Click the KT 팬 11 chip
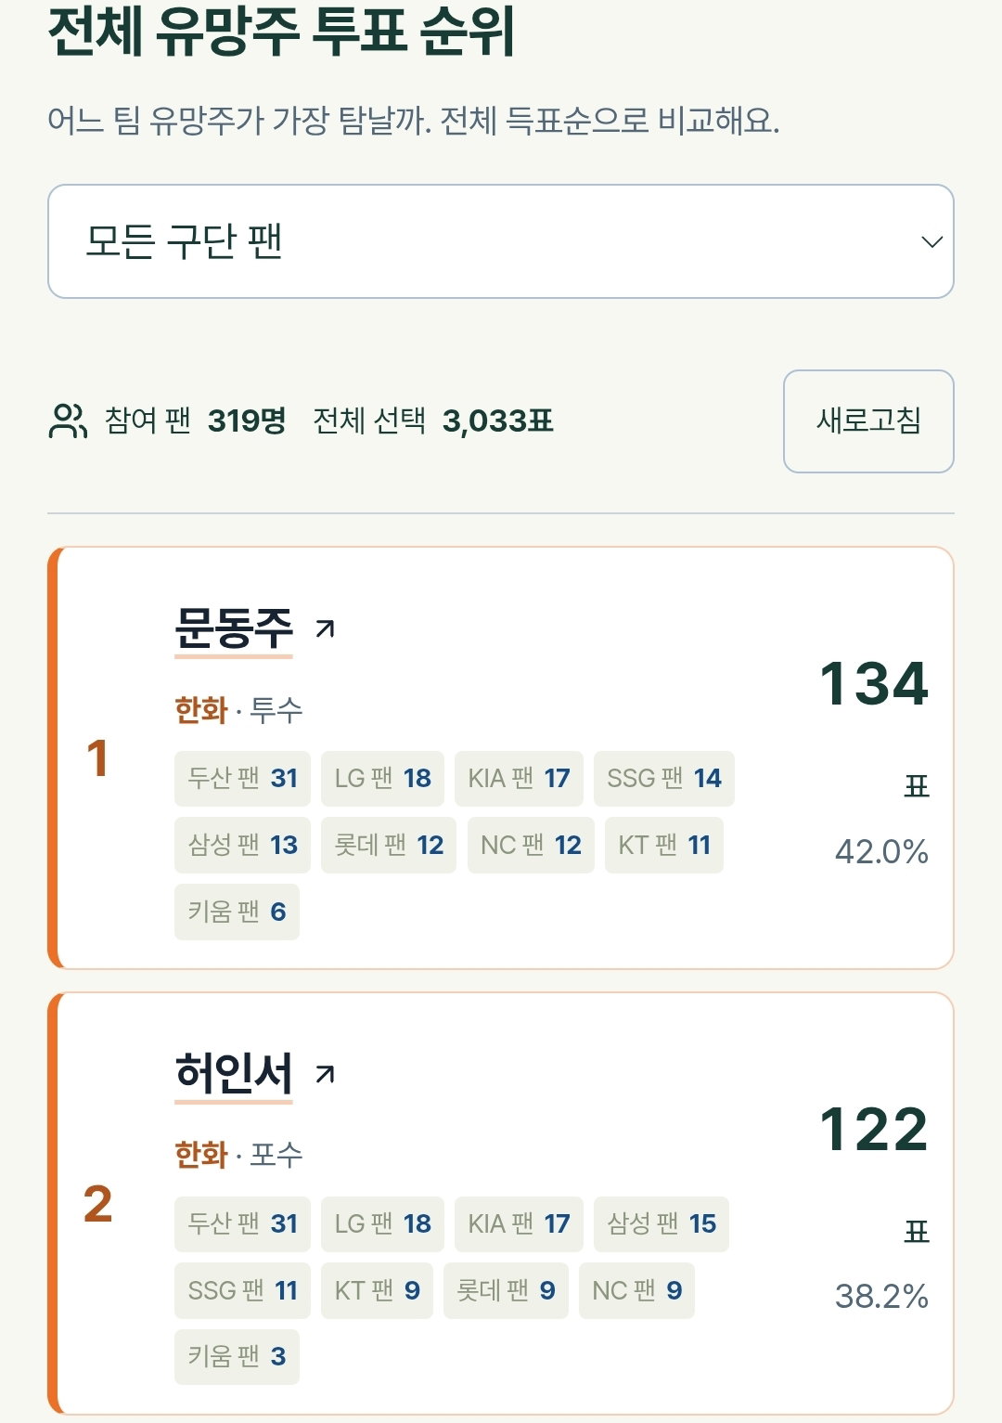Screen dimensions: 1002x1423 [x=664, y=846]
